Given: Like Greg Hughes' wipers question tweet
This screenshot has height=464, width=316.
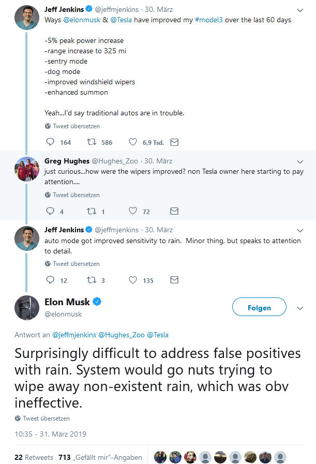Looking at the screenshot, I should tap(133, 211).
